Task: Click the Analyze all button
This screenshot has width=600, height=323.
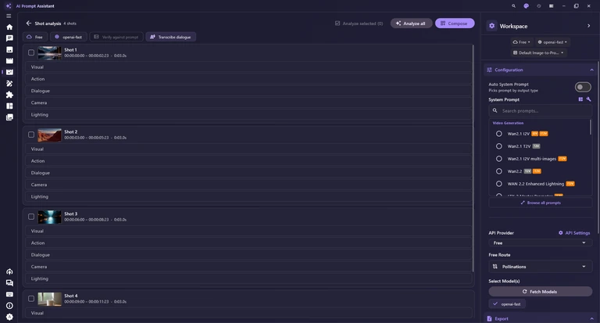Action: (411, 23)
